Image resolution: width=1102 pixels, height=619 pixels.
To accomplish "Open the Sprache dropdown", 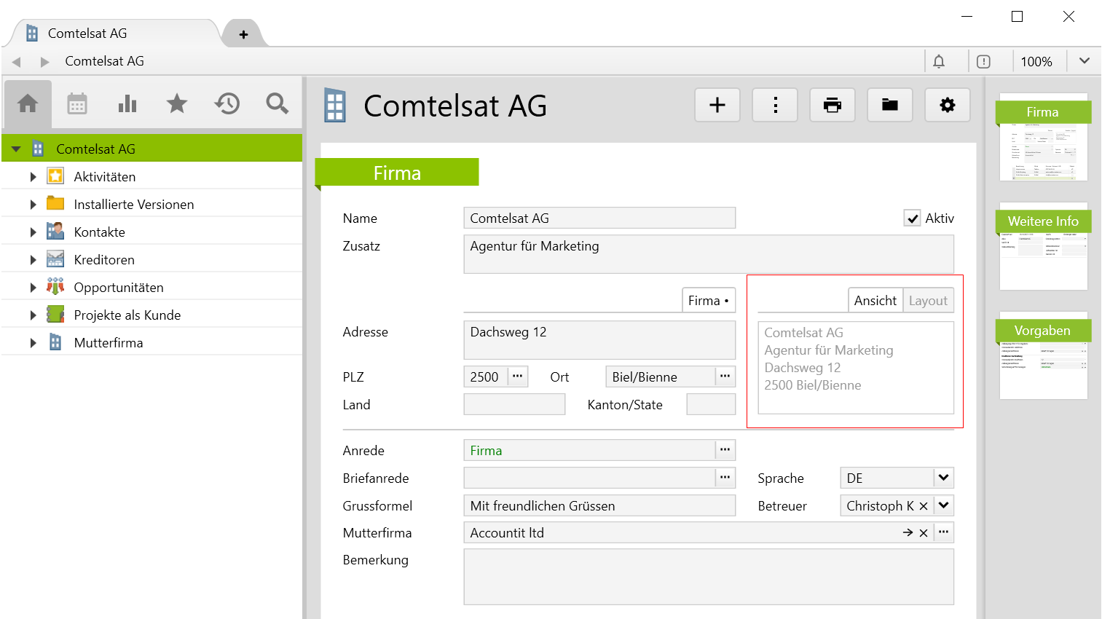I will pos(943,478).
